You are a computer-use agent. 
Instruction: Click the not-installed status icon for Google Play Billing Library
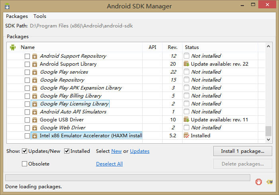click(186, 96)
